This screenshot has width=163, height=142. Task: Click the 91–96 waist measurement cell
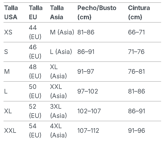136,131
